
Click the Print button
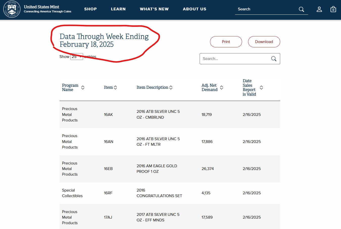(226, 42)
